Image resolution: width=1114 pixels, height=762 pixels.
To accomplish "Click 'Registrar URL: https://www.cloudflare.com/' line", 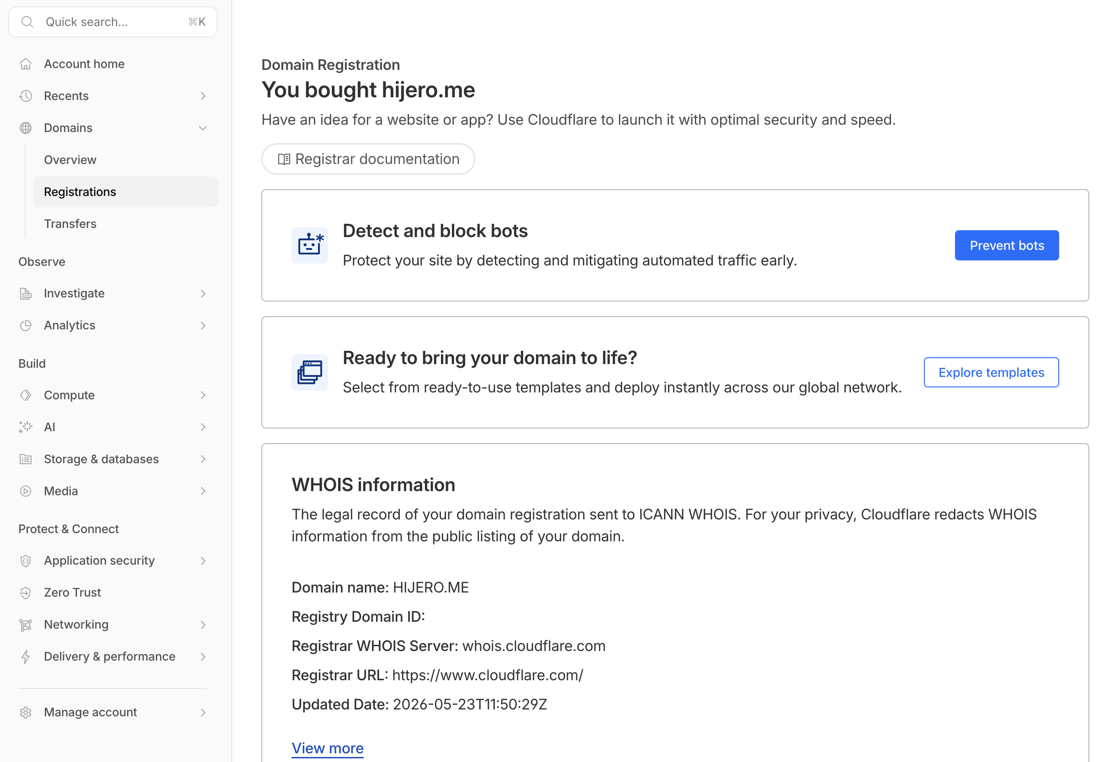I will 437,675.
